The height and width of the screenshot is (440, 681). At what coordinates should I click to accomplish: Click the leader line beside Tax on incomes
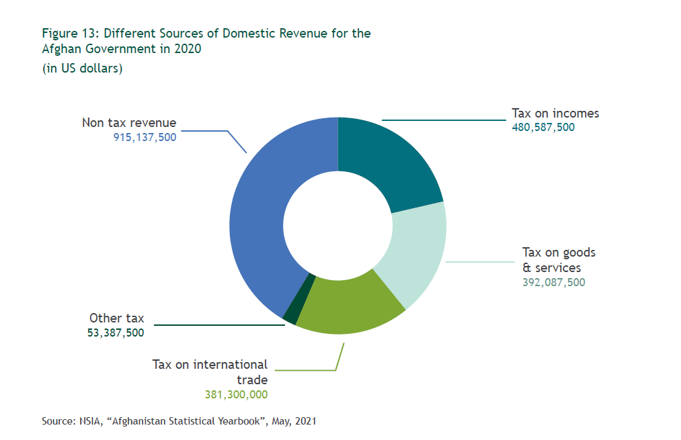pyautogui.click(x=444, y=120)
